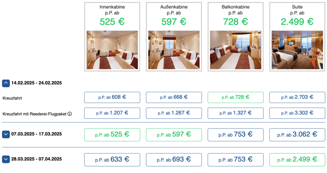327x173 pixels.
Task: View the Suite cabin photo
Action: [x=297, y=50]
